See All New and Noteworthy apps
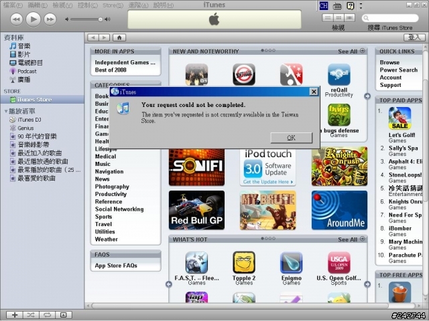Image resolution: width=429 pixels, height=321 pixels. click(351, 51)
